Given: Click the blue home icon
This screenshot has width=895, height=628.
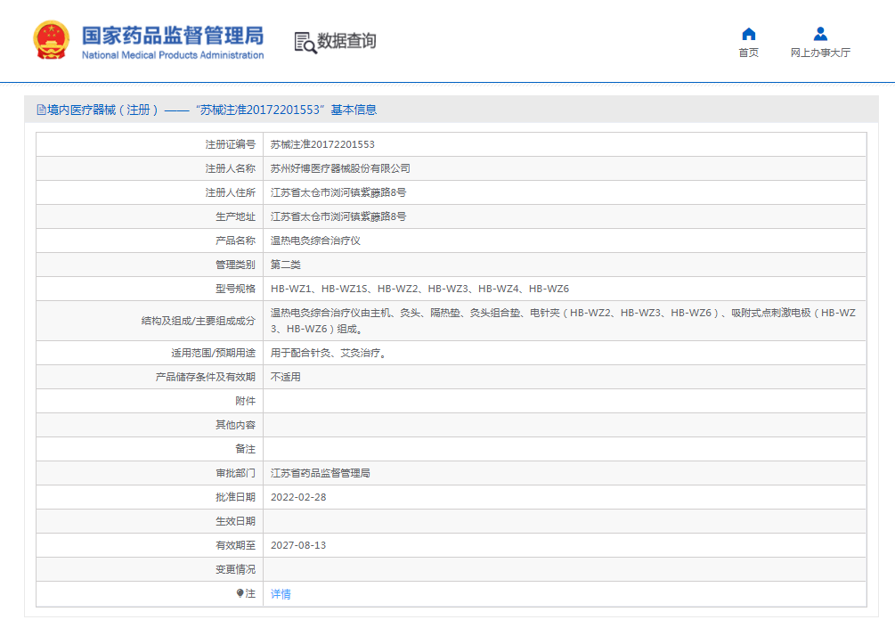Looking at the screenshot, I should tap(748, 34).
